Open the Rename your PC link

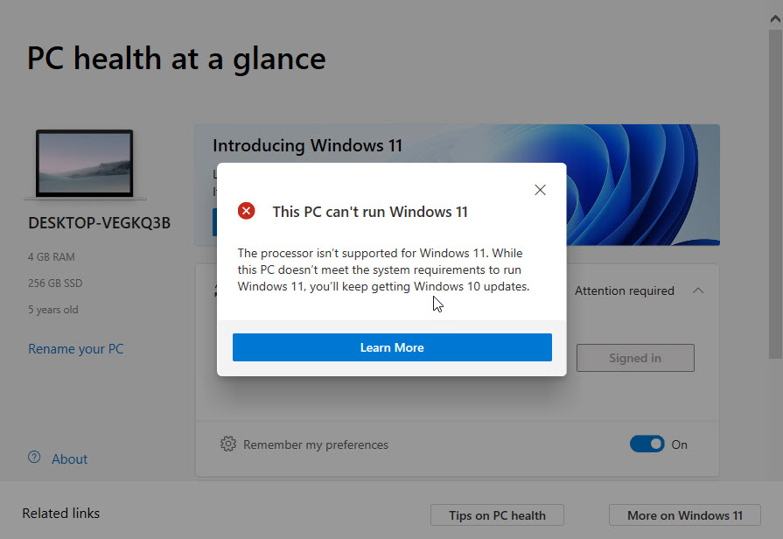(76, 349)
